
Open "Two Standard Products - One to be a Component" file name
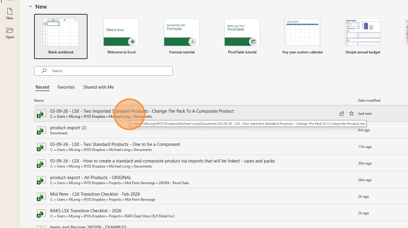coord(115,144)
